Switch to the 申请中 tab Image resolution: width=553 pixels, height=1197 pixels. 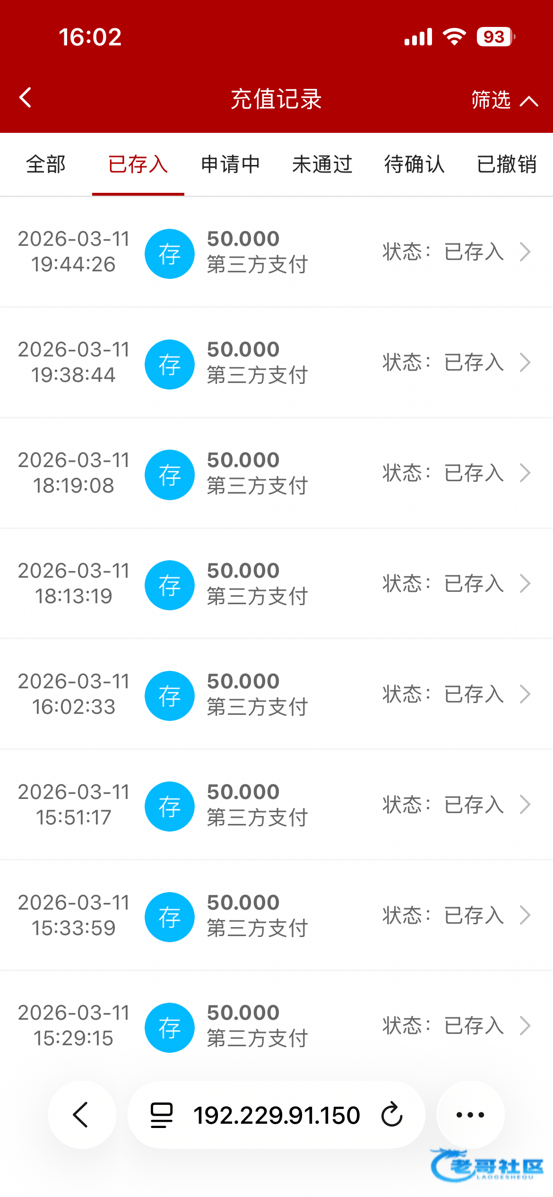point(230,165)
